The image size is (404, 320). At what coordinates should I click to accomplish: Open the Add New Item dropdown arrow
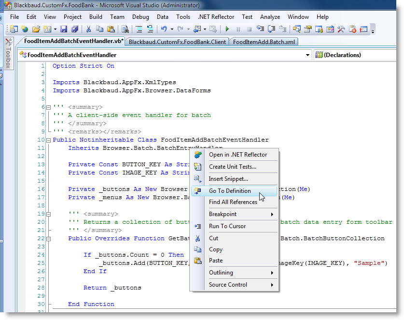55,29
